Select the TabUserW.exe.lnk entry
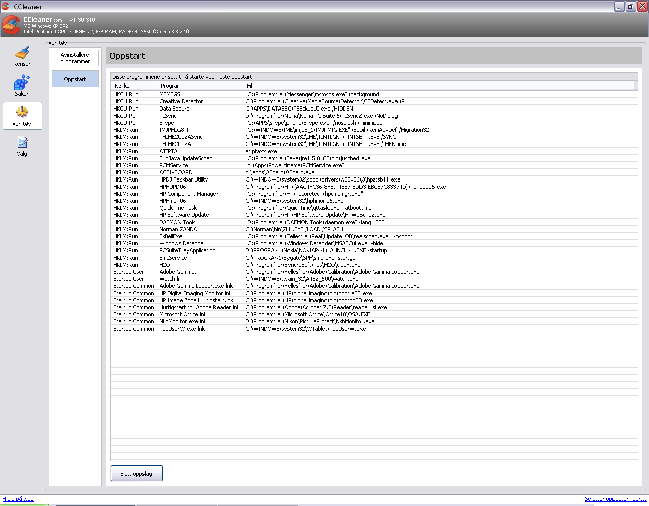 coord(374,329)
